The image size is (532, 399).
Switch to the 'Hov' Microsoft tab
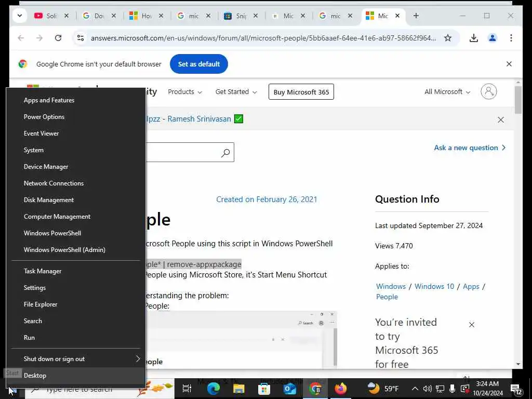(x=147, y=16)
